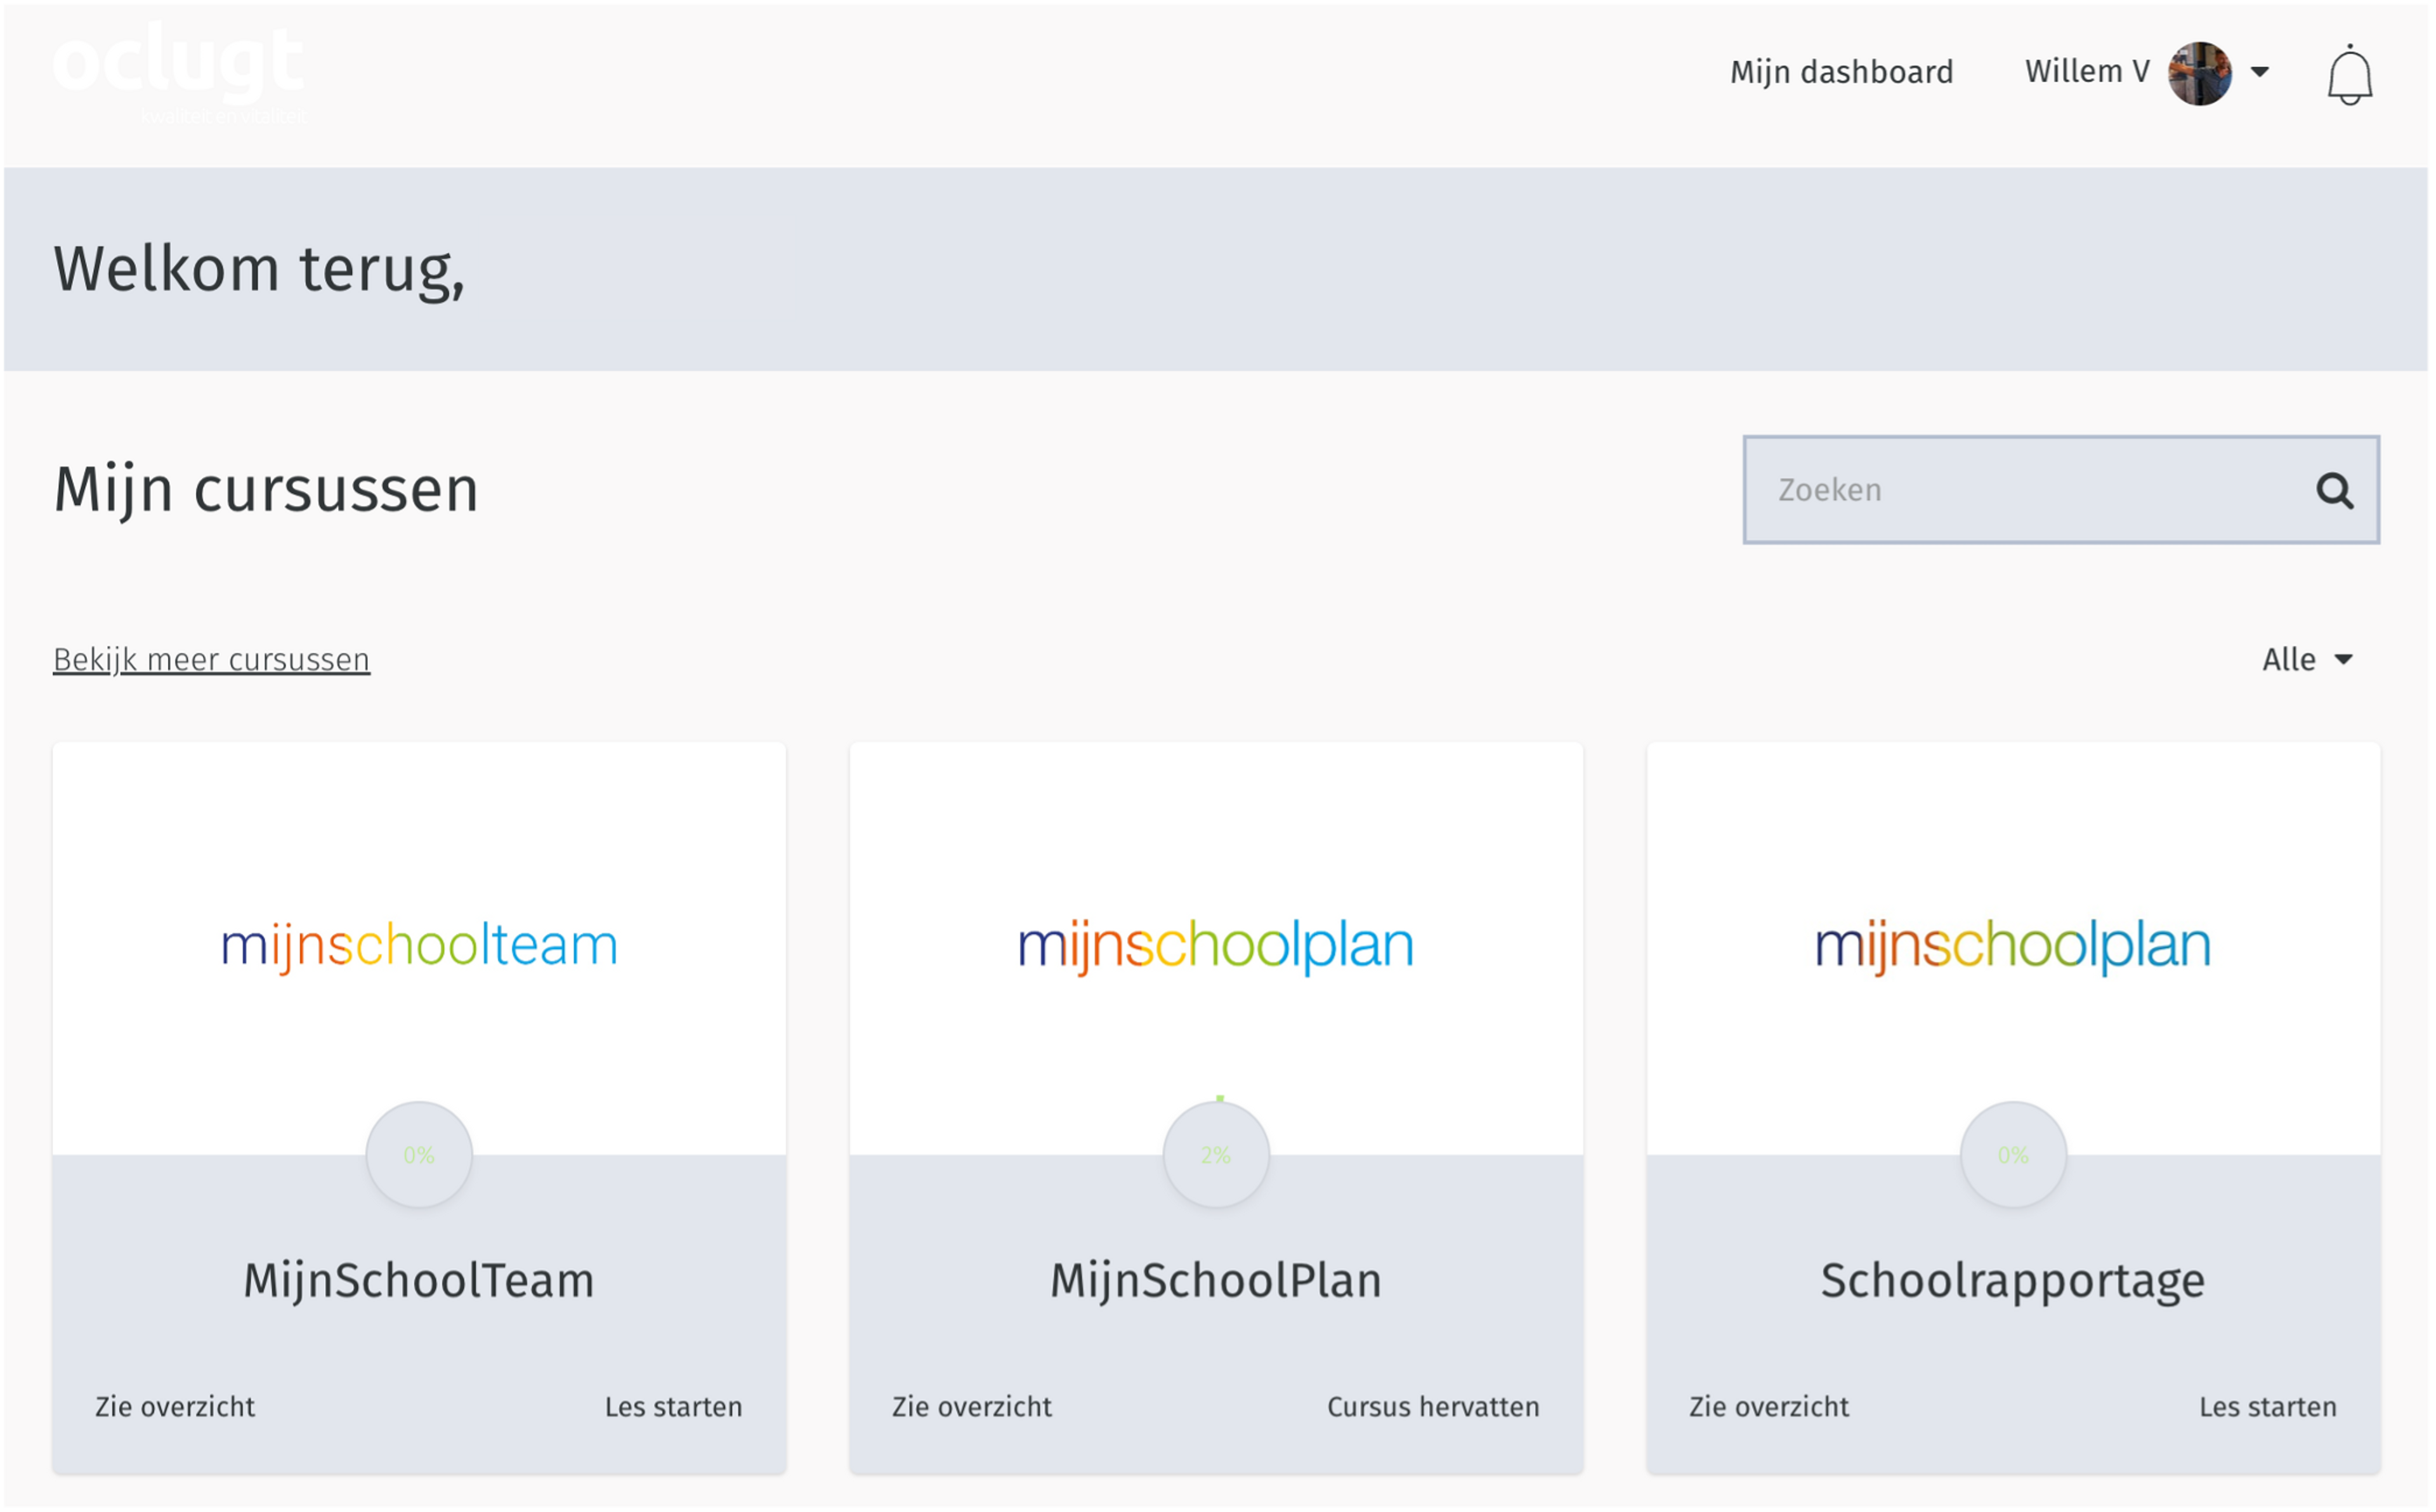Click Schoolrapportage 0% progress circle
2436x1512 pixels.
point(2012,1155)
